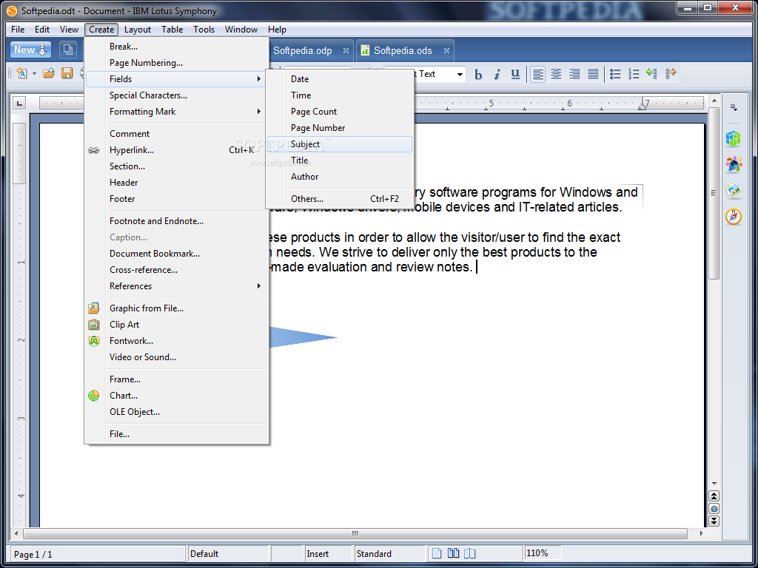
Task: Open the Navigator compass sidebar icon
Action: [734, 217]
